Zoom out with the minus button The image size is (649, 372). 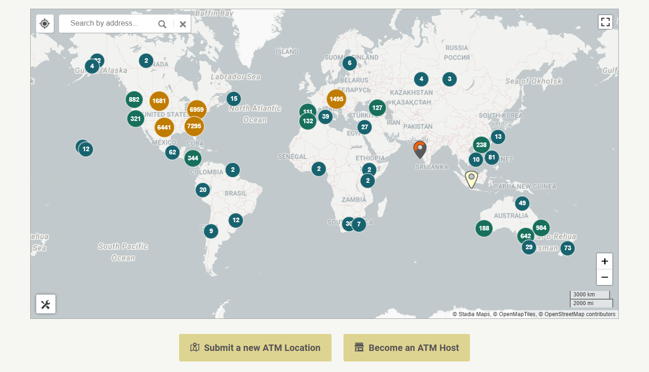click(x=605, y=277)
